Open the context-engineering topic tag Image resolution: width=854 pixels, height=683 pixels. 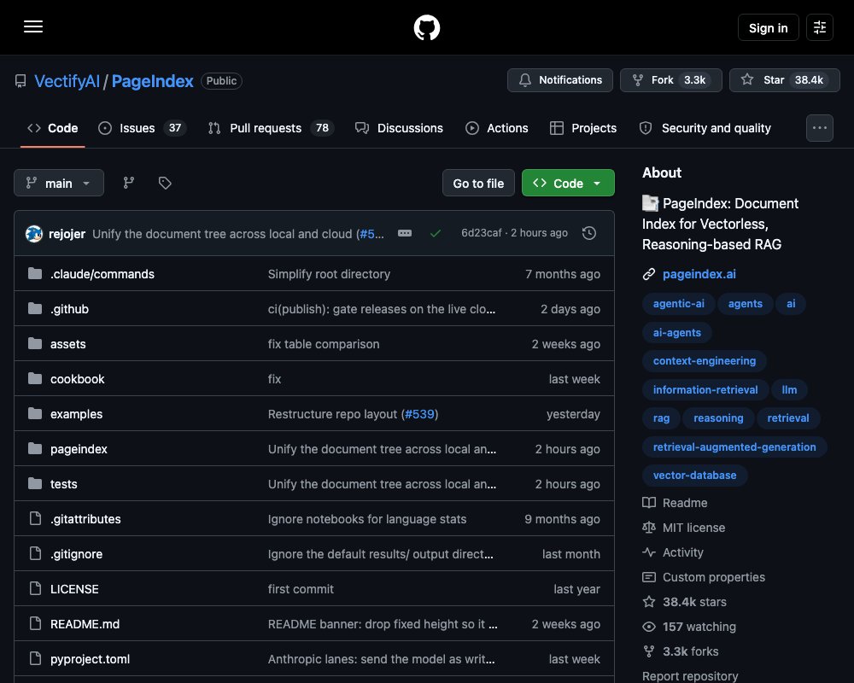[x=705, y=360]
